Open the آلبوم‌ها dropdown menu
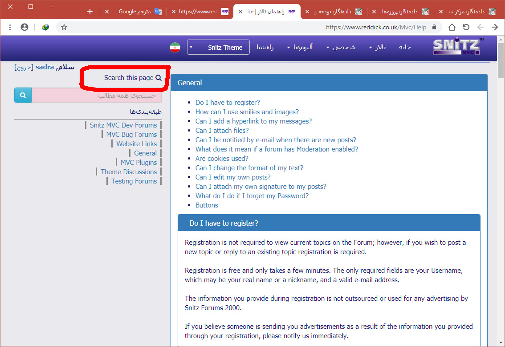This screenshot has height=347, width=505. tap(300, 47)
